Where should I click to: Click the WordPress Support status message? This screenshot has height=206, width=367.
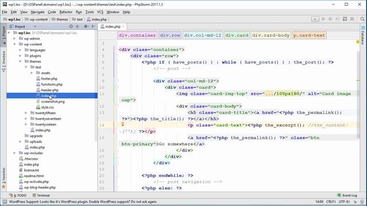(x=83, y=201)
